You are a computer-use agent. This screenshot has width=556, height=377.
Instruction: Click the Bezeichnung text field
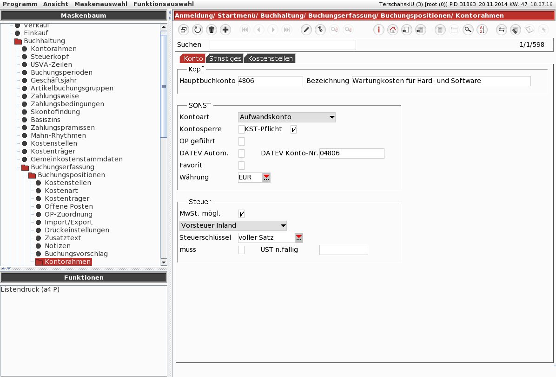click(x=441, y=81)
